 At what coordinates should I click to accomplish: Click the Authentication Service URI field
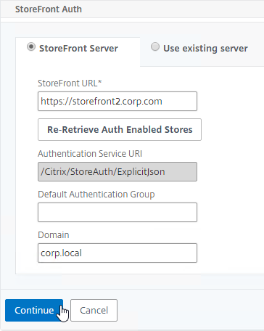117,171
